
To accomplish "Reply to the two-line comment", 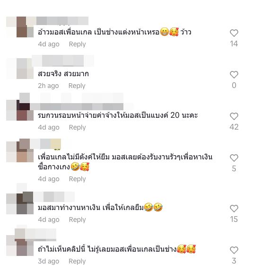I will pos(78,179).
